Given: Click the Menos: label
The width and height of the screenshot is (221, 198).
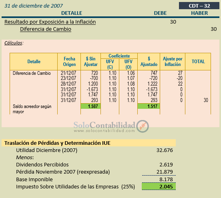Looking at the screenshot, I should (25, 158).
